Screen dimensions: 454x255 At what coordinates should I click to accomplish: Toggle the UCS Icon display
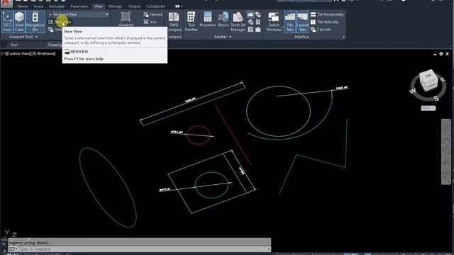(7, 22)
